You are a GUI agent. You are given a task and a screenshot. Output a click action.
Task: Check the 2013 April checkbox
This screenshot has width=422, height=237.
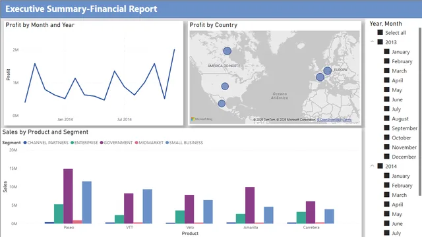[x=387, y=80]
